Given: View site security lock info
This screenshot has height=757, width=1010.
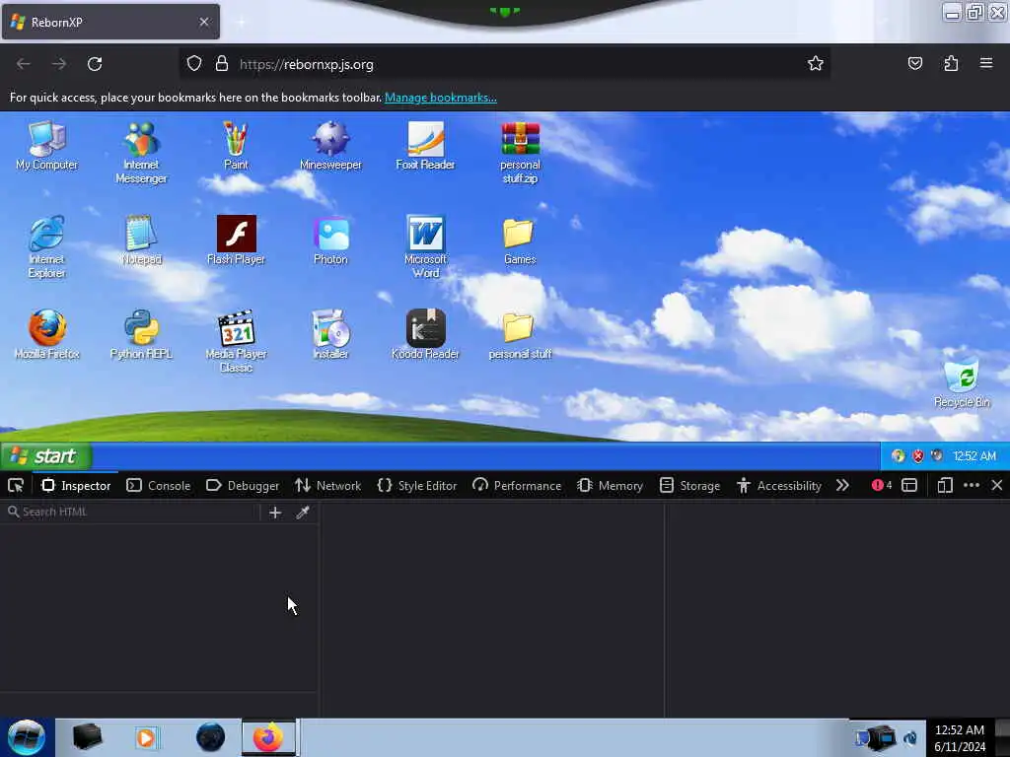Looking at the screenshot, I should click(222, 64).
